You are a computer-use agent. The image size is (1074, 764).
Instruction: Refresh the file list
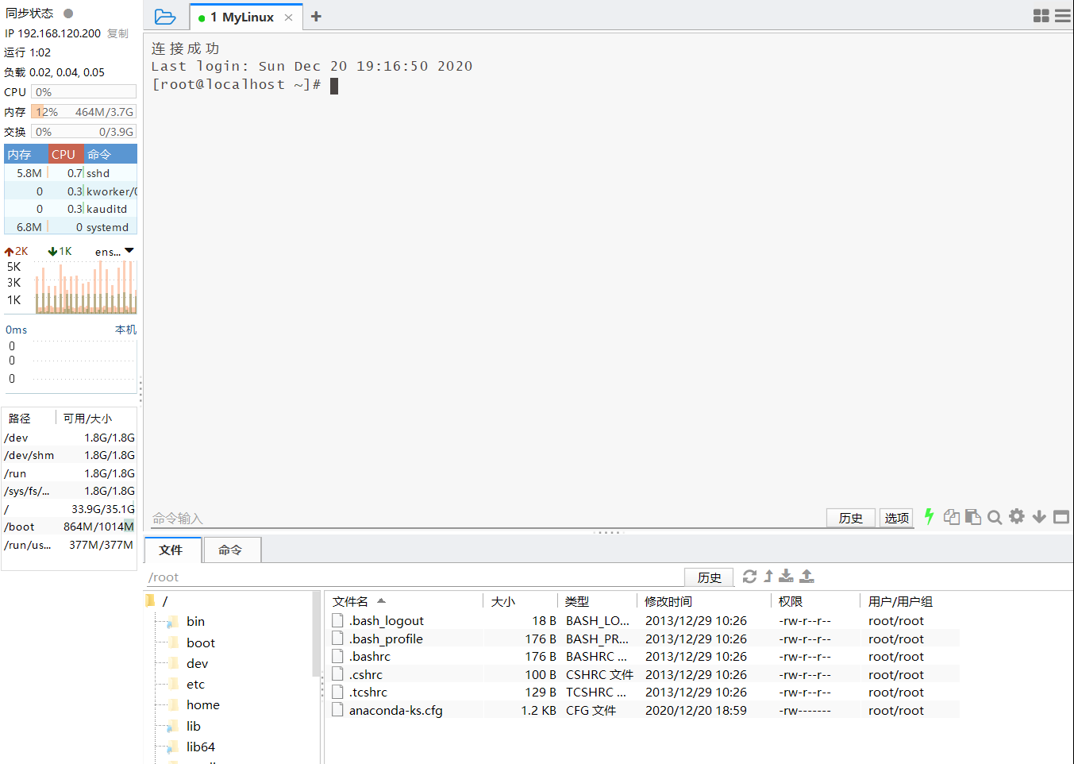coord(749,577)
